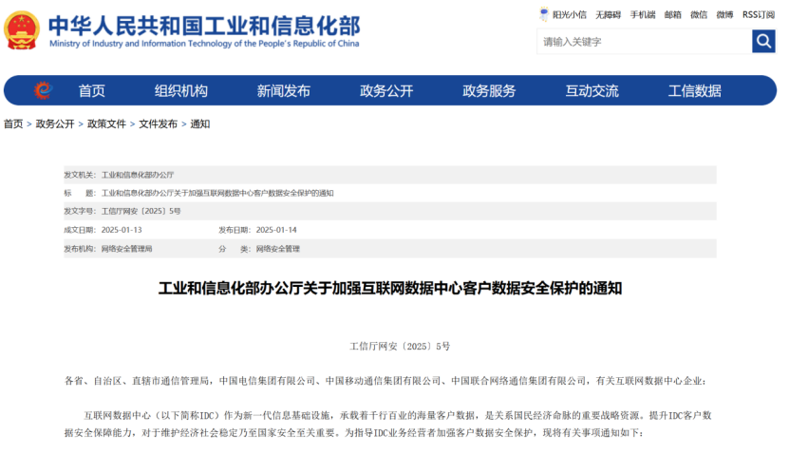This screenshot has width=789, height=454.
Task: Open the 组织机构 navigation menu
Action: [x=180, y=91]
